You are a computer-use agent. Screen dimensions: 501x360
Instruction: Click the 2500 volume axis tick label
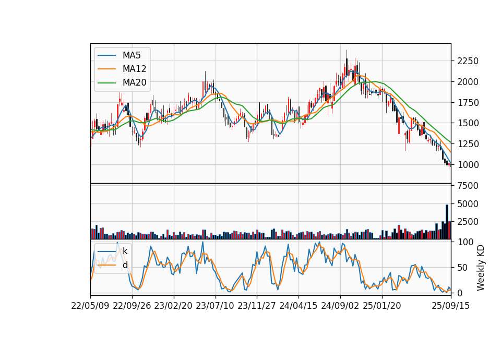tap(468, 222)
